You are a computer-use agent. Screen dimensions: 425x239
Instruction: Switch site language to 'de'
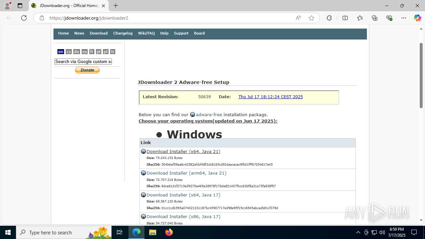coord(77,51)
